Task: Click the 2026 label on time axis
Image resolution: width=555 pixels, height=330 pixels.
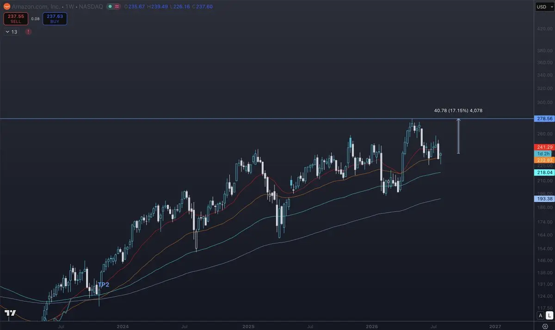Action: tap(371, 326)
